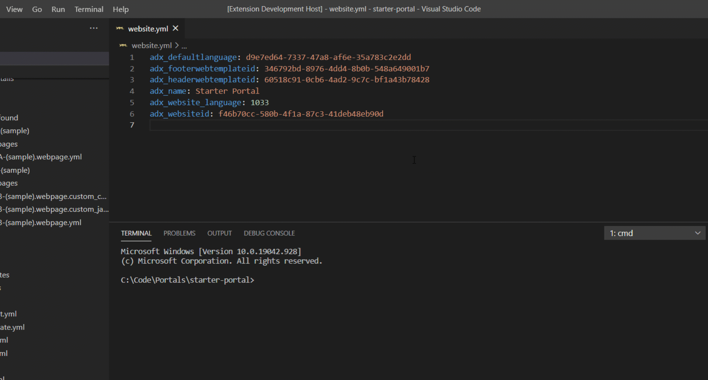
Task: Click the Microsoft Windows version line in terminal
Action: pyautogui.click(x=211, y=251)
